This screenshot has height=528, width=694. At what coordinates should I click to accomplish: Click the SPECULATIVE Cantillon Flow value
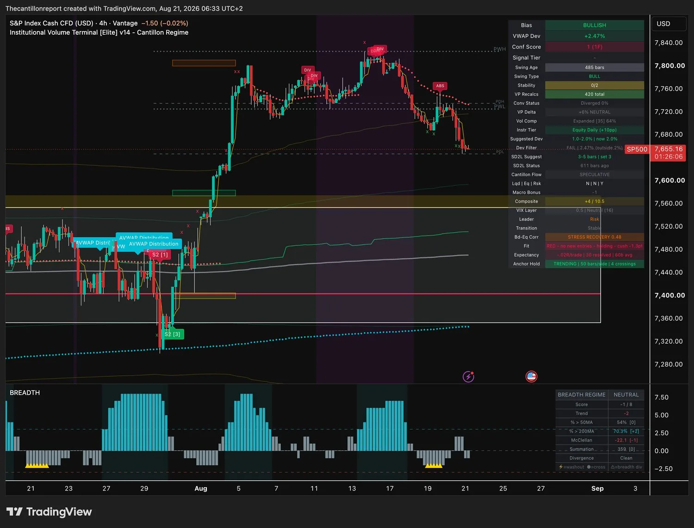click(595, 175)
